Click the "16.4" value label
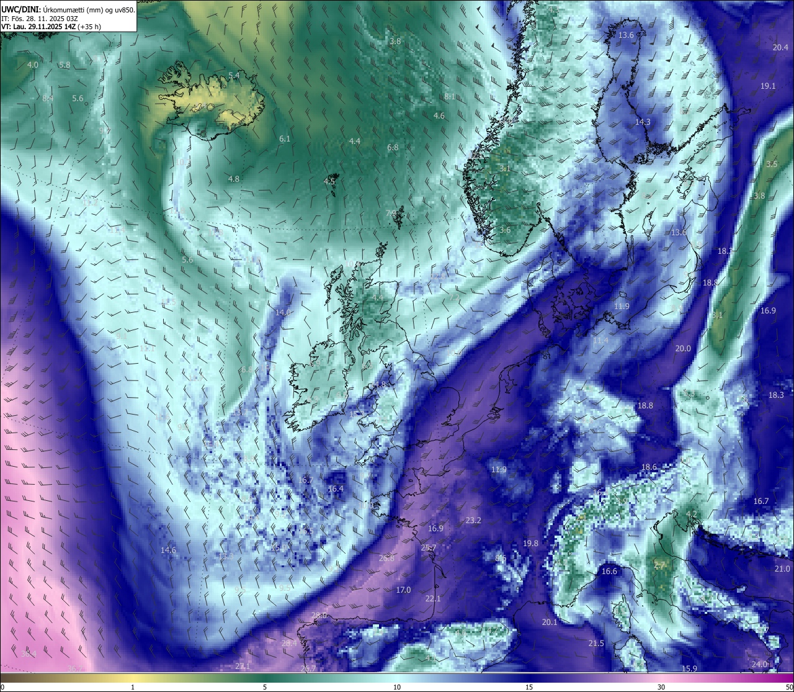794x692 pixels. (x=336, y=489)
